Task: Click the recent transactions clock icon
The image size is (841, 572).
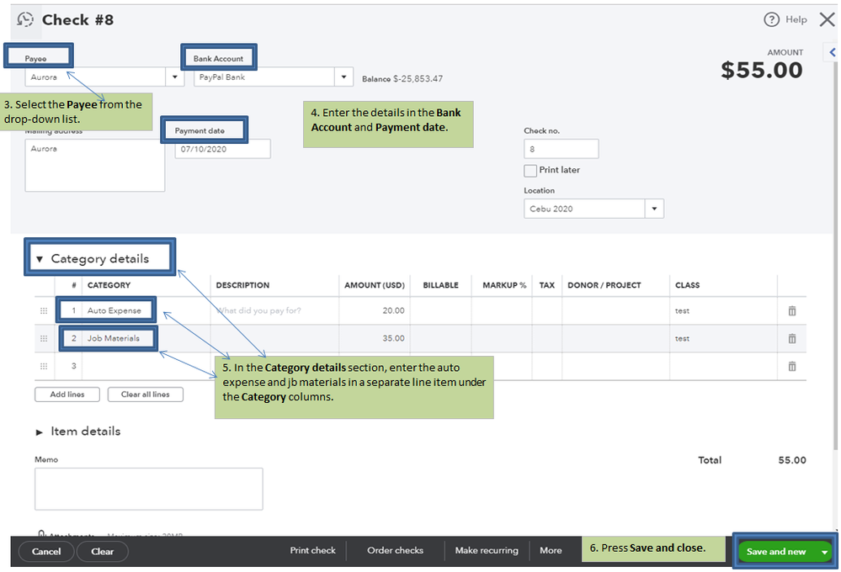Action: click(x=26, y=19)
